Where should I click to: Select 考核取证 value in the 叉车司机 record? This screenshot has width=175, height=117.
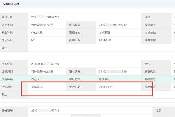coord(104,79)
